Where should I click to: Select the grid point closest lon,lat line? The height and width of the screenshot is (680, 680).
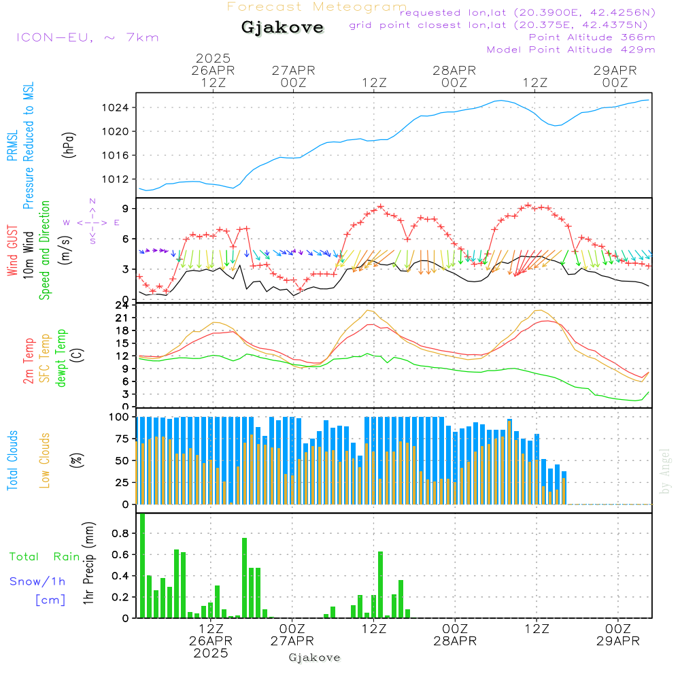pos(503,25)
